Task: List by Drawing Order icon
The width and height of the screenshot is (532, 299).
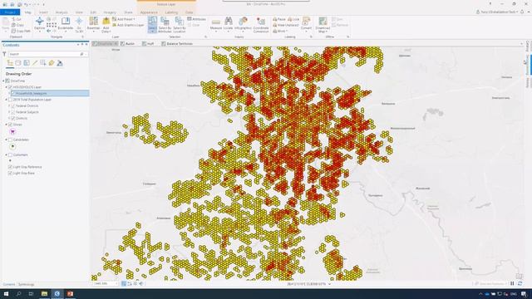Action: click(x=10, y=63)
